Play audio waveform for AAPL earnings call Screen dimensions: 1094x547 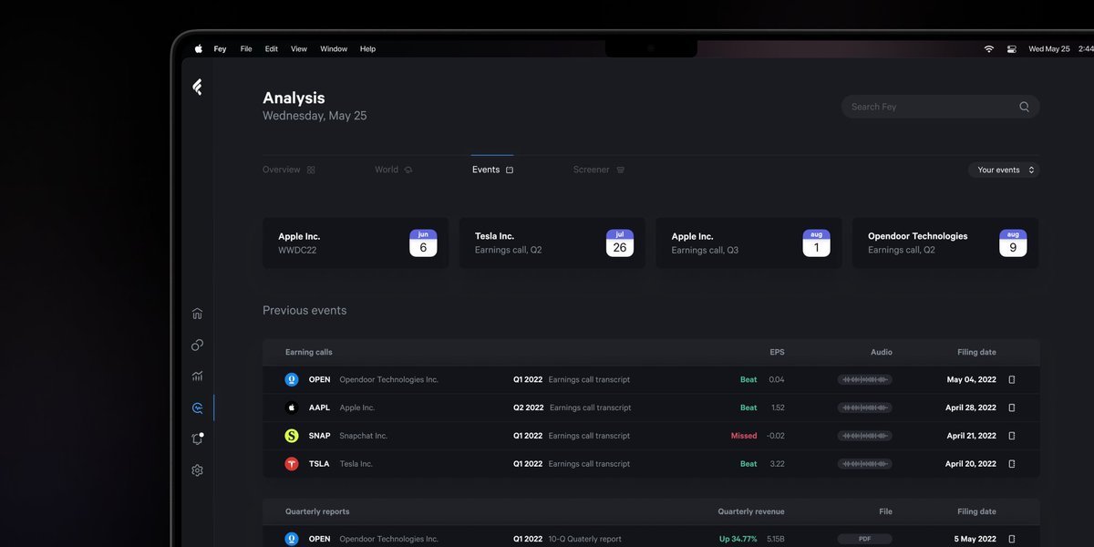point(865,408)
